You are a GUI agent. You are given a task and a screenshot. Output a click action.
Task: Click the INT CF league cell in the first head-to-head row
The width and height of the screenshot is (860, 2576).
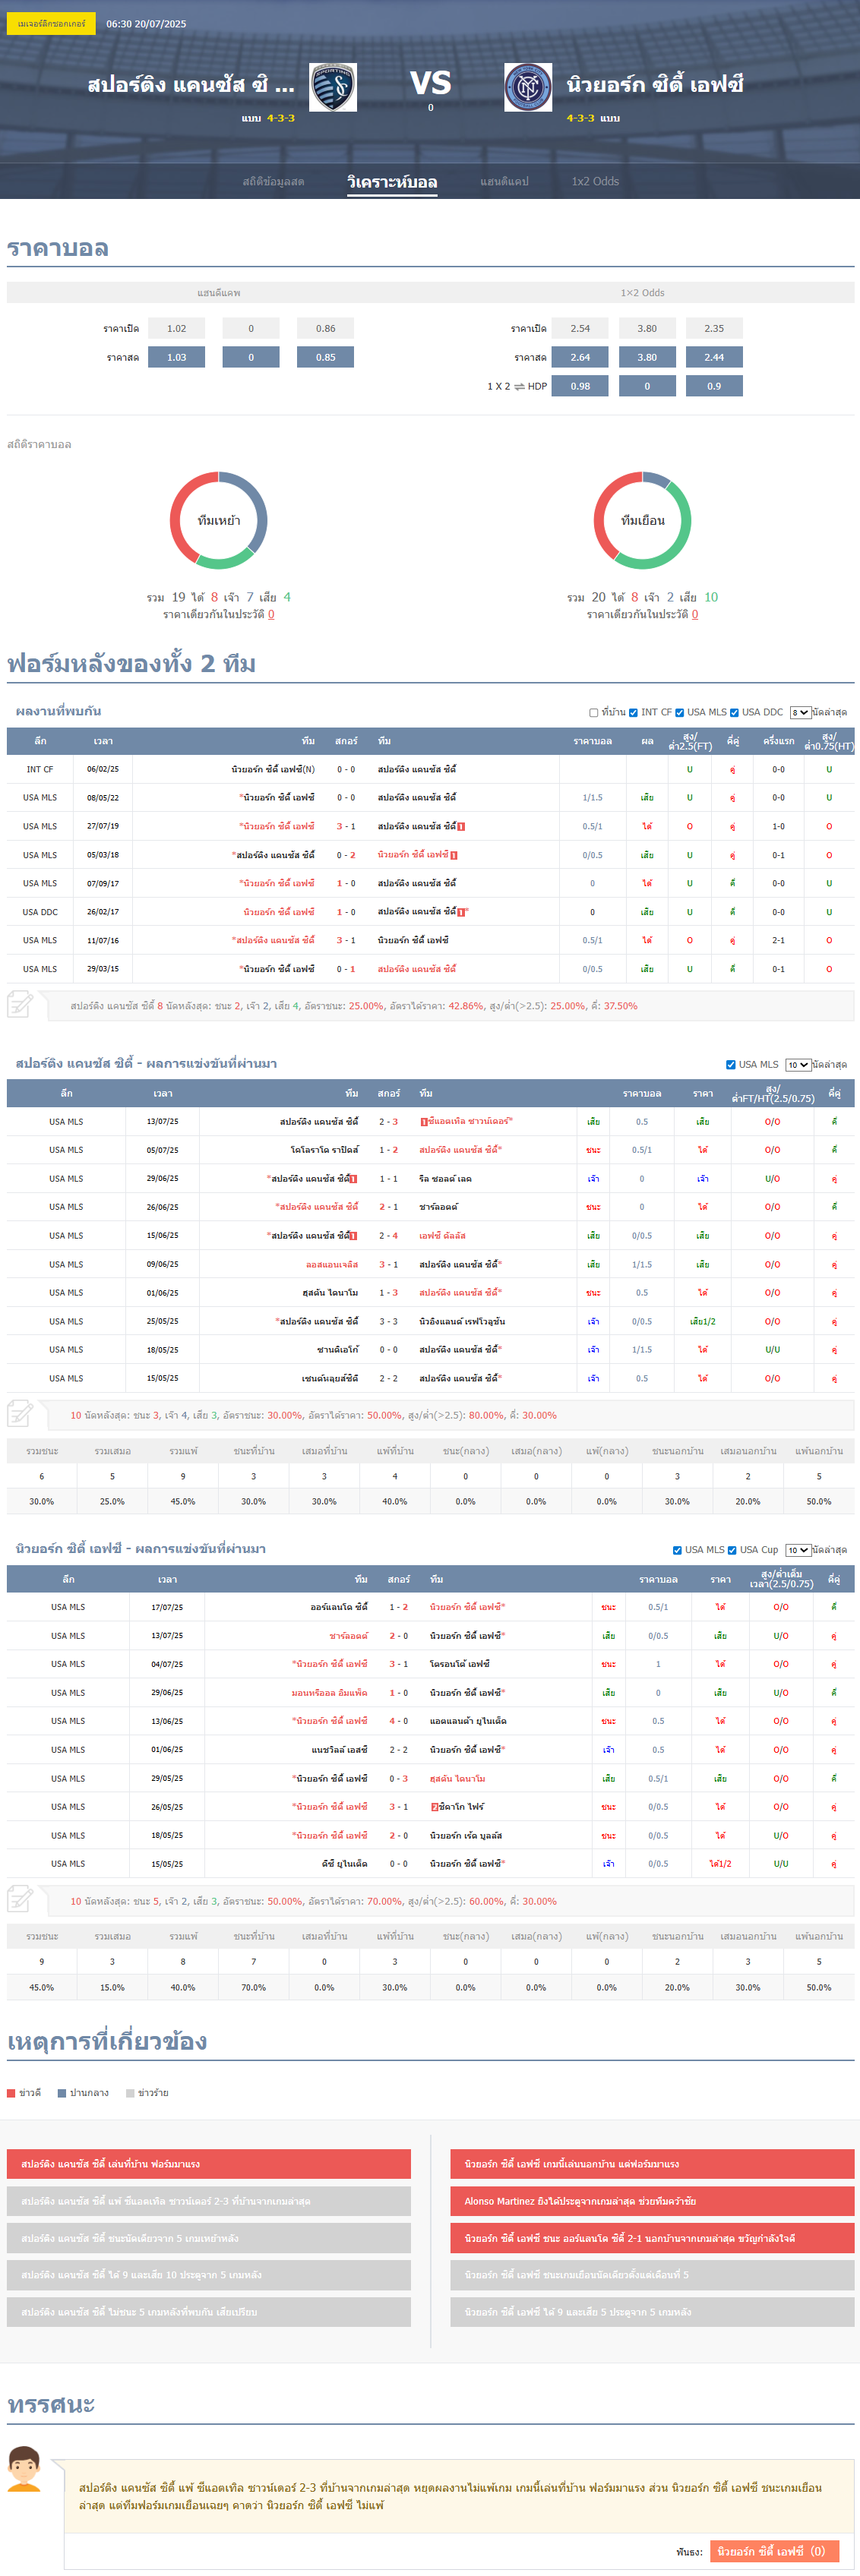click(x=40, y=770)
